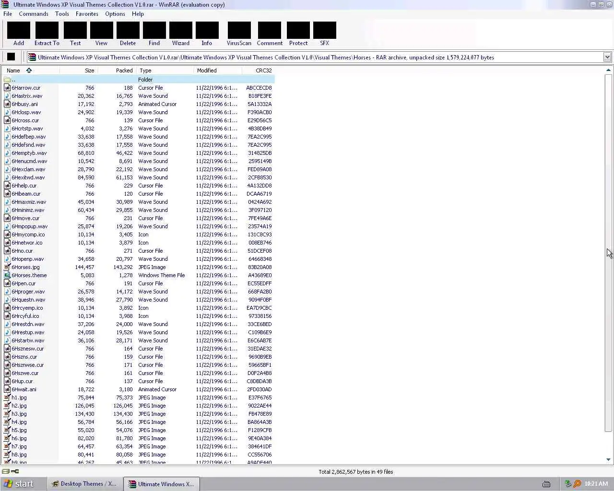Select the 6Hnetwor.ico file icon
This screenshot has width=614, height=491.
pos(7,243)
